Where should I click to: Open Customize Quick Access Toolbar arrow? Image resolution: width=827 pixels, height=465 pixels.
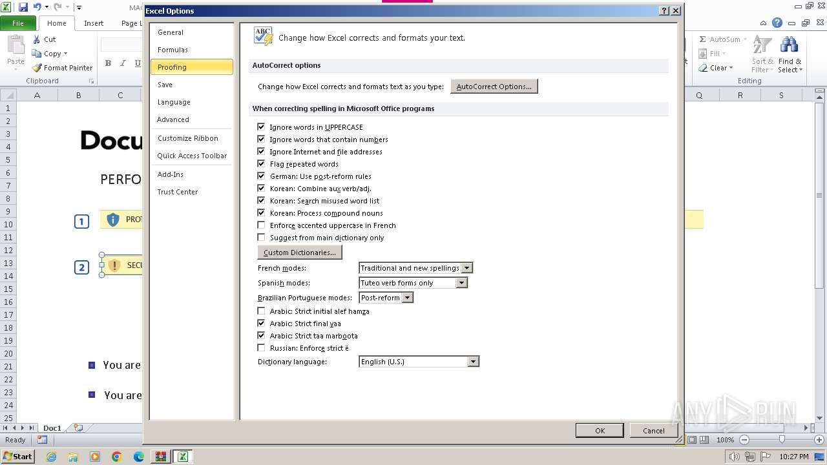[x=79, y=8]
